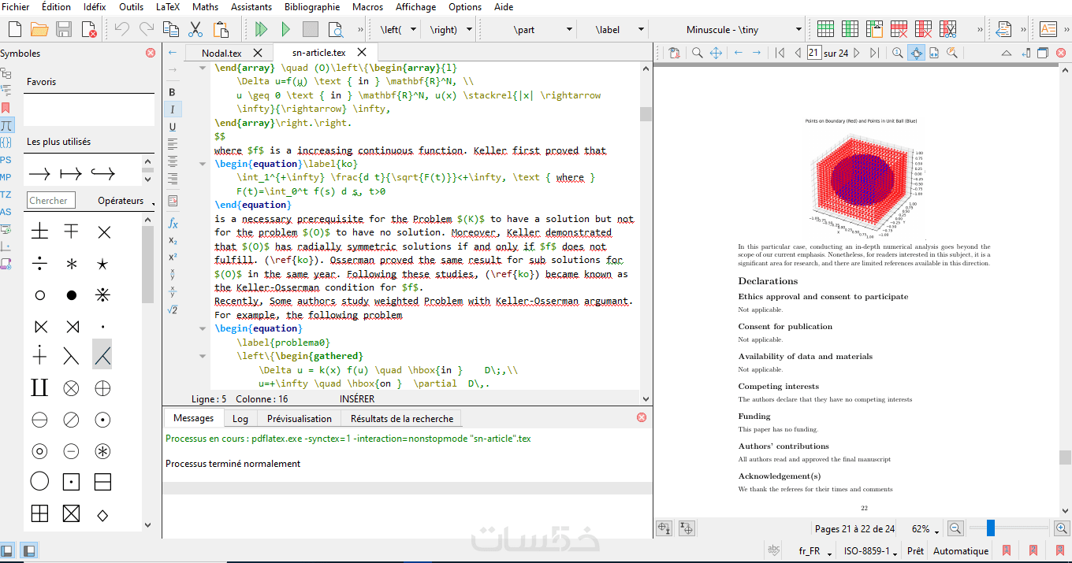Click the PDF zoom slider handle
Image resolution: width=1072 pixels, height=563 pixels.
tap(991, 528)
